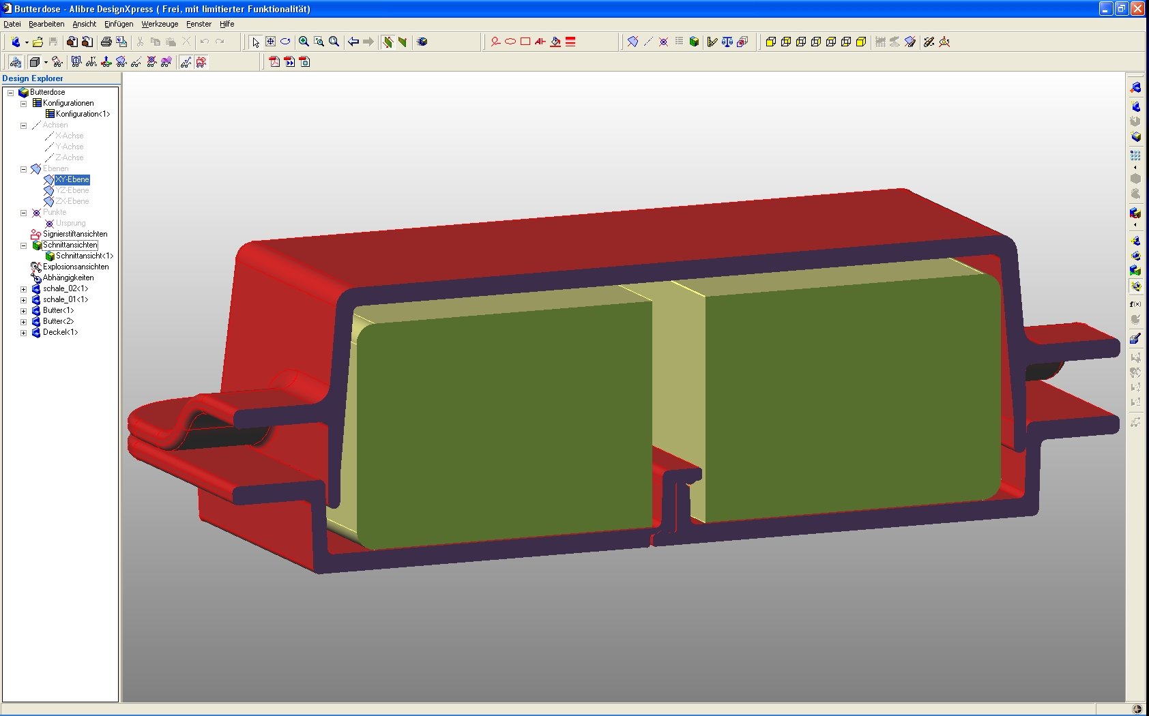1149x716 pixels.
Task: Click the red freehand markup icon
Action: click(x=495, y=42)
